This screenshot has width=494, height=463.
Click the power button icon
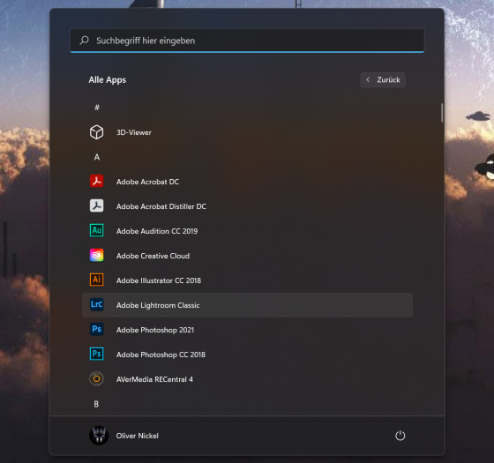400,436
